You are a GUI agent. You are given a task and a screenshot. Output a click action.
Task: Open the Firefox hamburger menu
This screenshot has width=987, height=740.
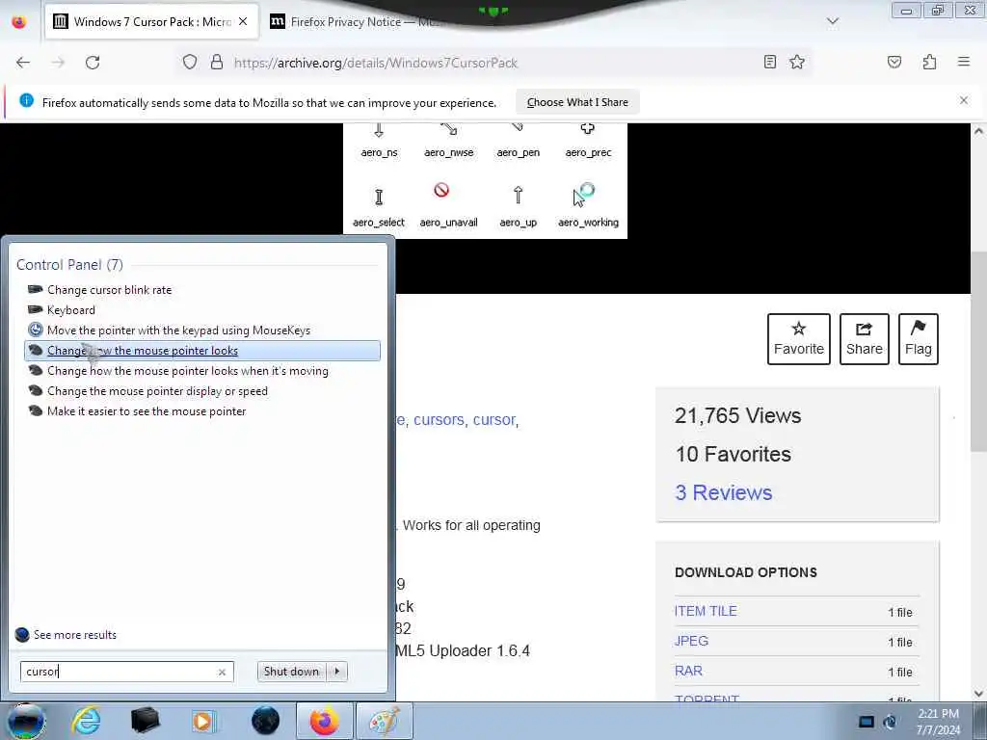pyautogui.click(x=964, y=62)
